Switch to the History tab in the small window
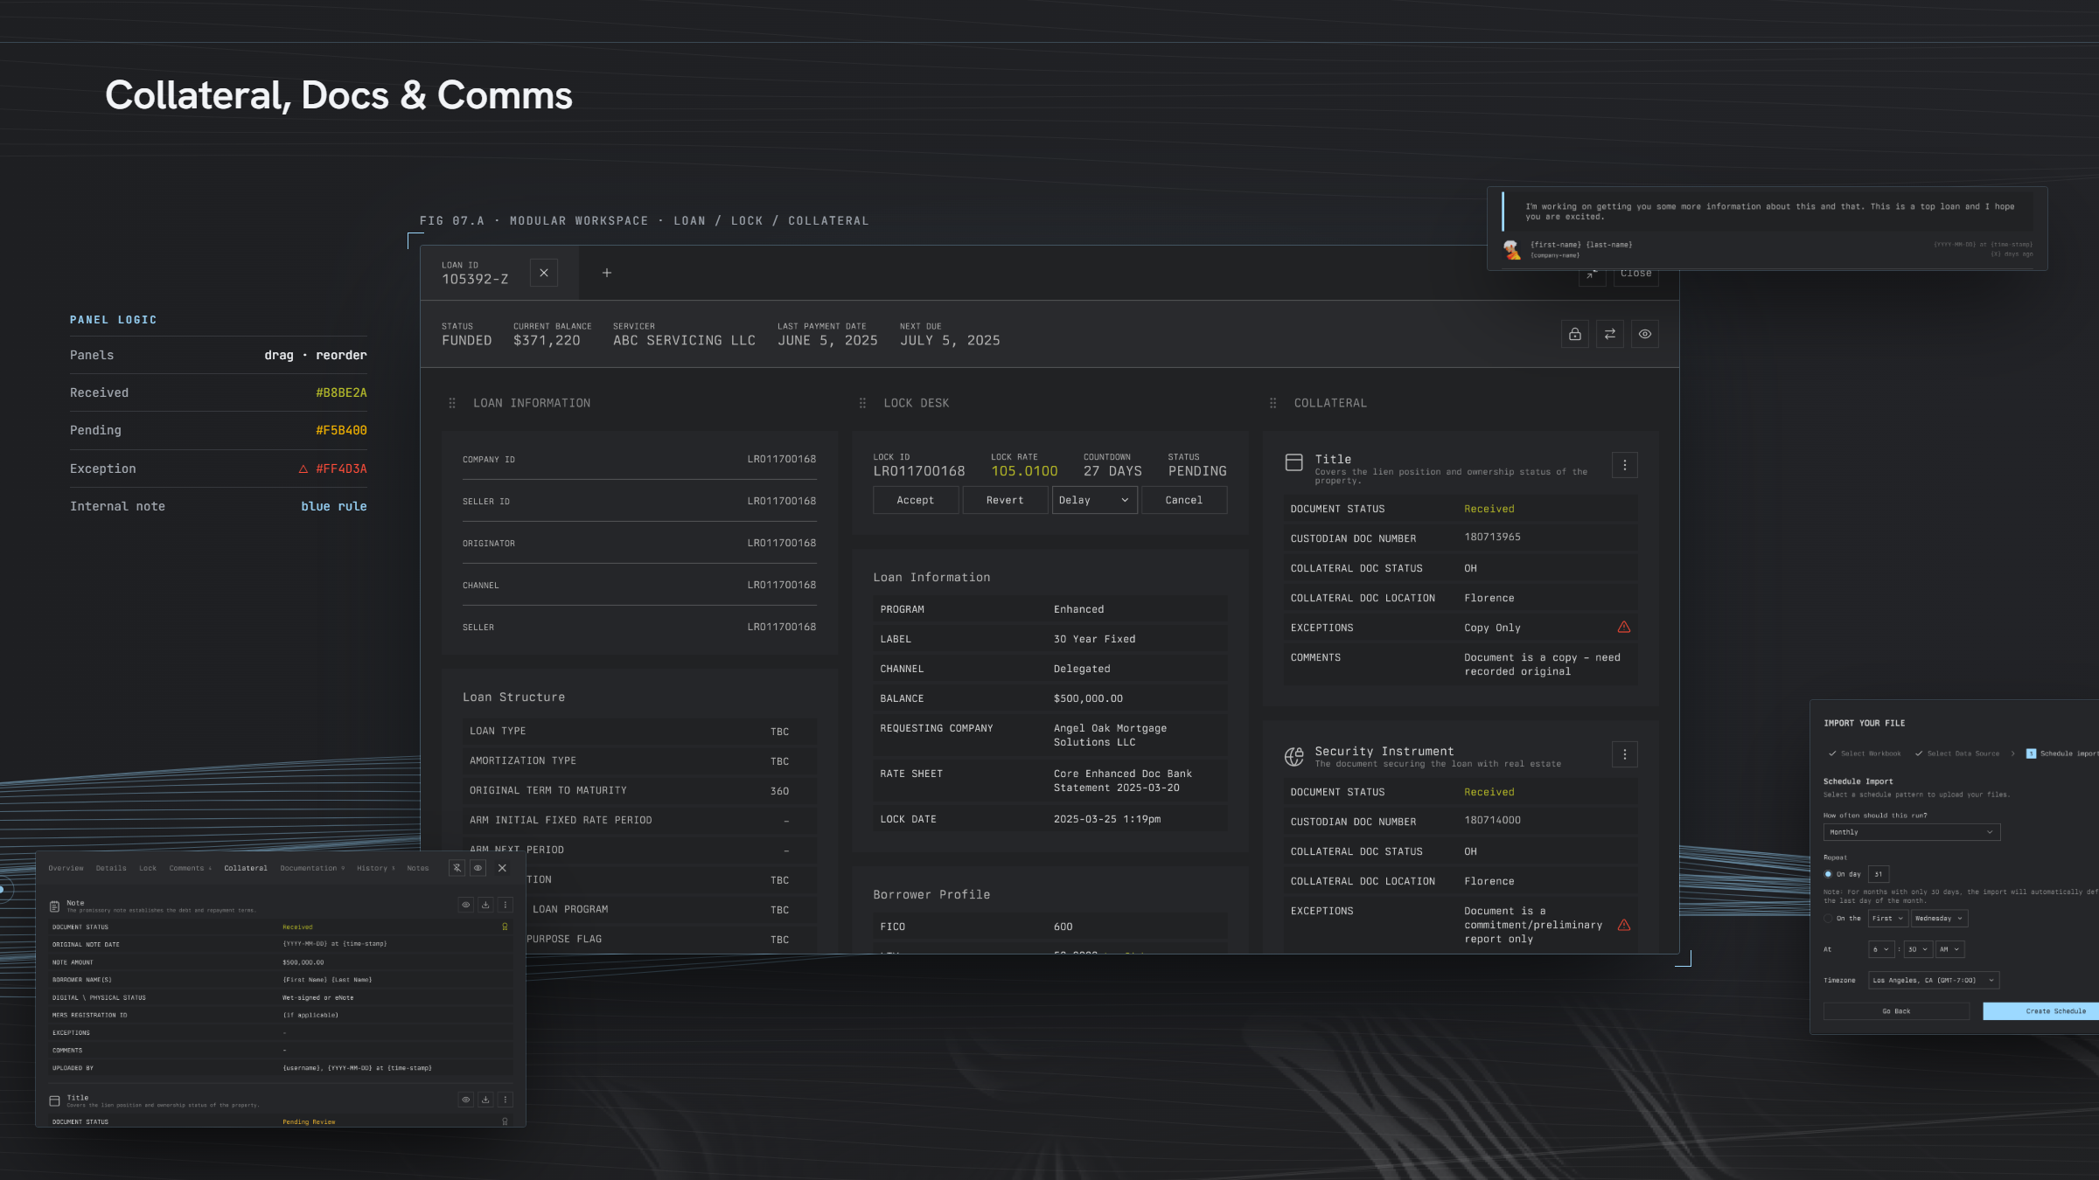This screenshot has width=2099, height=1180. pyautogui.click(x=375, y=868)
